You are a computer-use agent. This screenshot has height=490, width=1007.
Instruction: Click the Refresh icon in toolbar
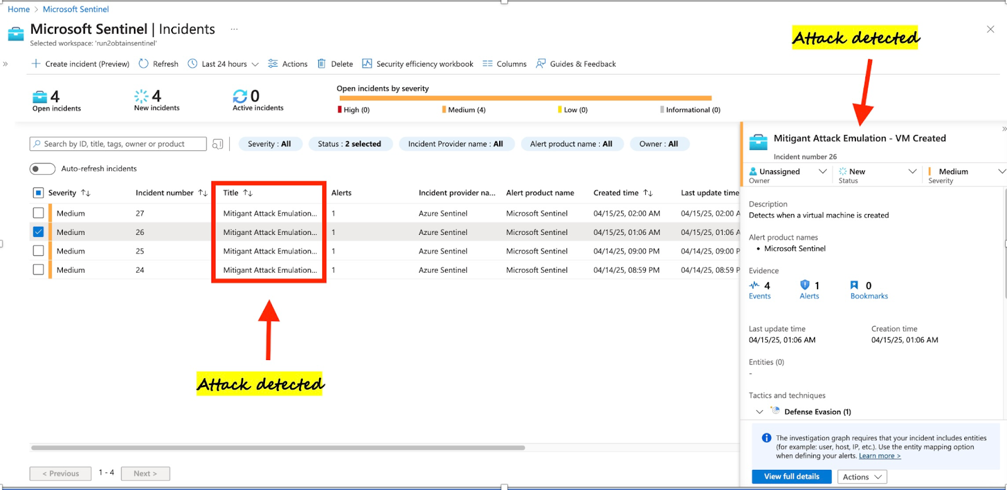[143, 63]
